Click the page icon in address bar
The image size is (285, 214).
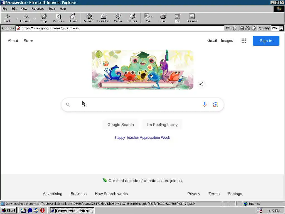pos(19,28)
